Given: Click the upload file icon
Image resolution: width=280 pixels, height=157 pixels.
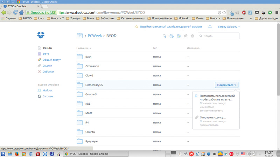Looking at the screenshot, I should point(164,36).
